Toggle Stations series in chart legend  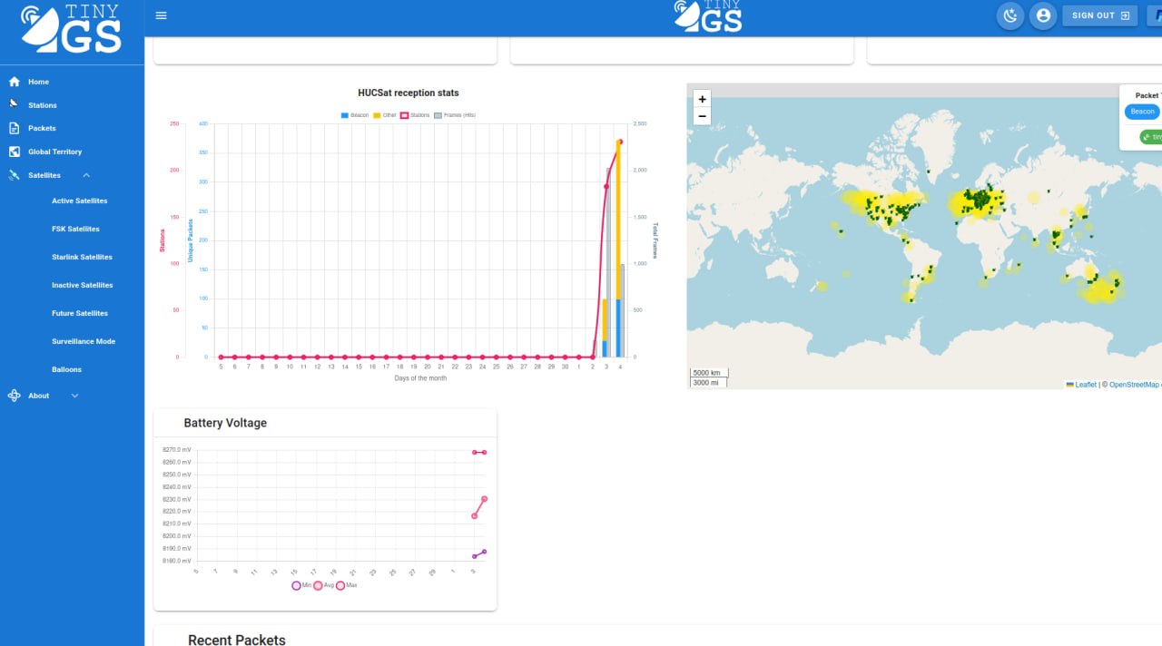pyautogui.click(x=415, y=115)
